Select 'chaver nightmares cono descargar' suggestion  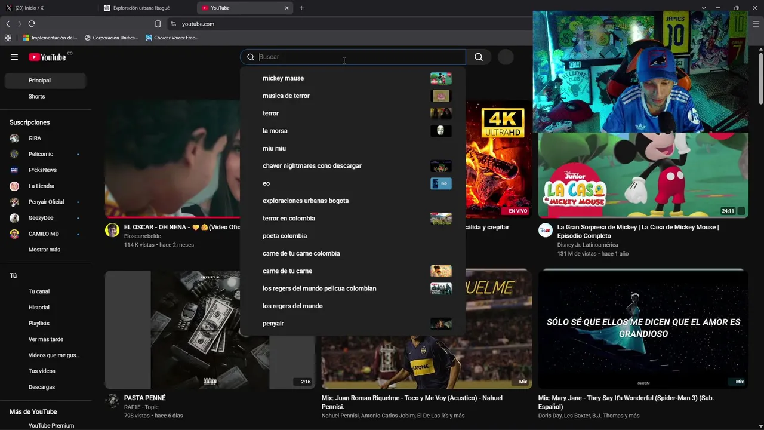(x=353, y=166)
